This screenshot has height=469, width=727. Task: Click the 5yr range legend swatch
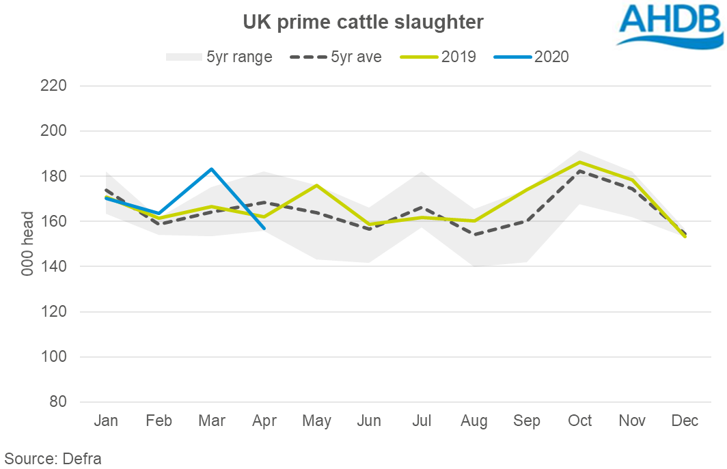click(183, 57)
